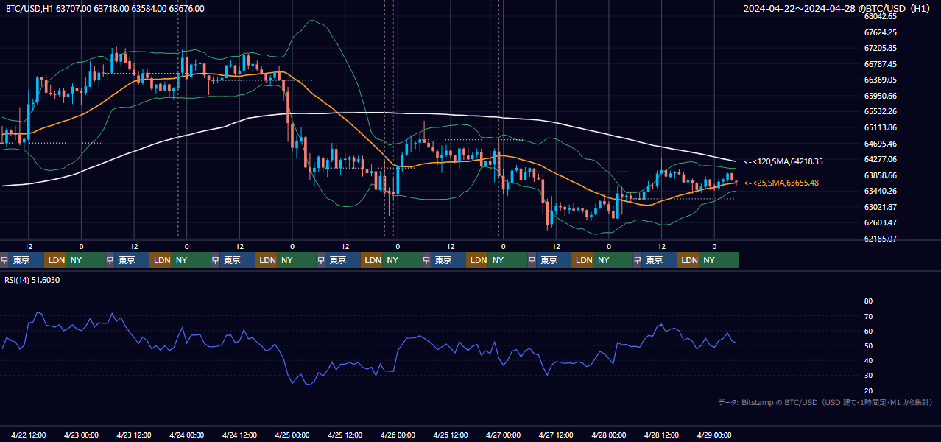Click the 2024-04-22～2024-04-28 date range title

pos(839,9)
